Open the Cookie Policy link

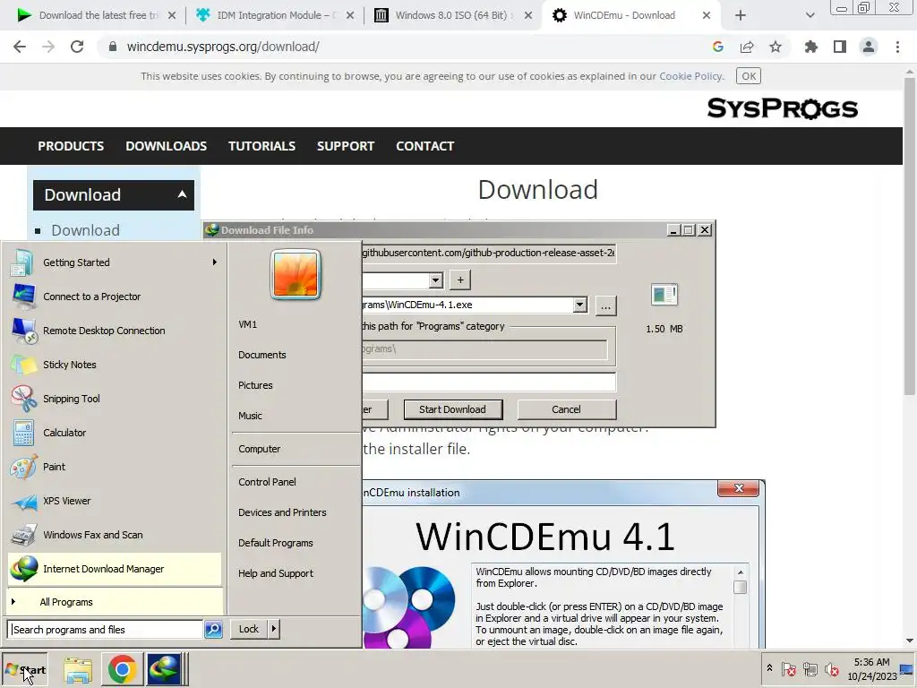point(690,76)
